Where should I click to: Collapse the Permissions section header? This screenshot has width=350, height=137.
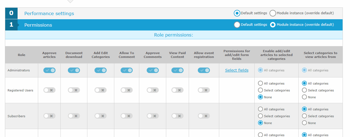point(38,25)
